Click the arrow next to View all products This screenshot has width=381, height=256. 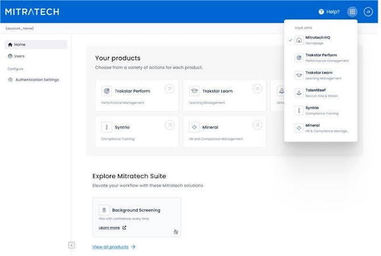click(x=133, y=247)
